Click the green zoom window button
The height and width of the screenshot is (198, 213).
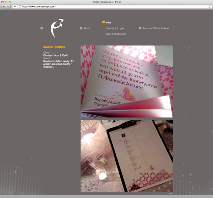click(10, 2)
